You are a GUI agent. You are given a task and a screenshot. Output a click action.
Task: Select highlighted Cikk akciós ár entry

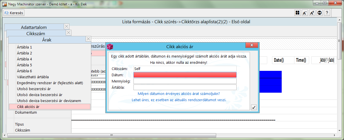[50, 107]
